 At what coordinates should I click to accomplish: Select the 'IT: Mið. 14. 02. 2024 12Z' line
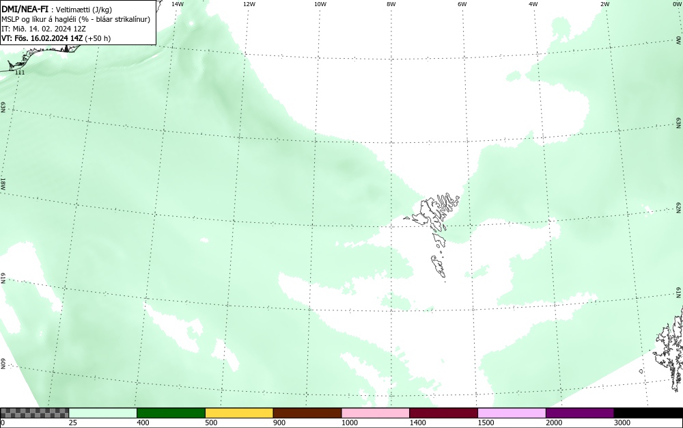tap(44, 29)
